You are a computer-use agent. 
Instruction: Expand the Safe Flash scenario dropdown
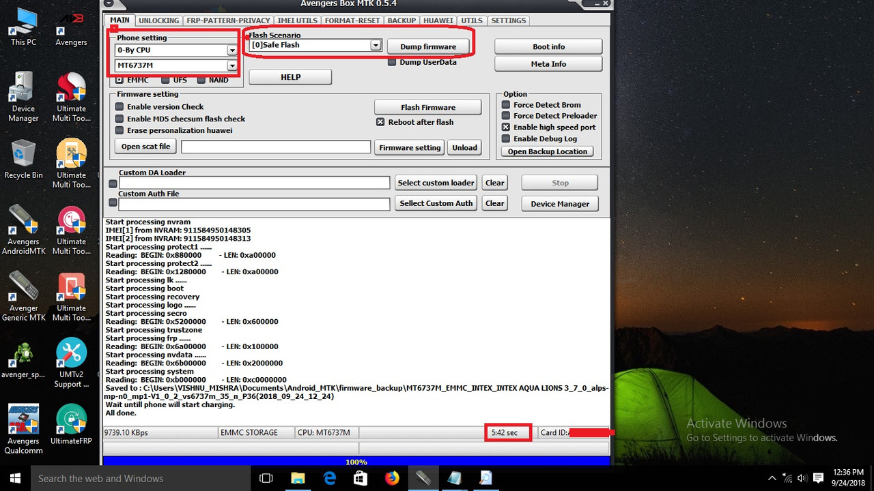click(x=375, y=45)
